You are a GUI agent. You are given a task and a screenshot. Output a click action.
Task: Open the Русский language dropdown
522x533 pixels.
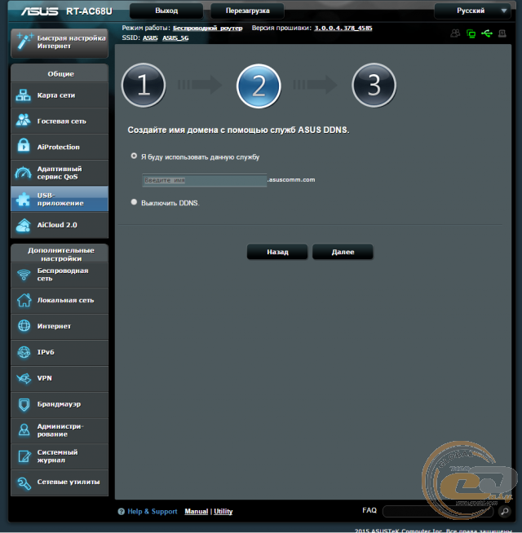pos(473,11)
